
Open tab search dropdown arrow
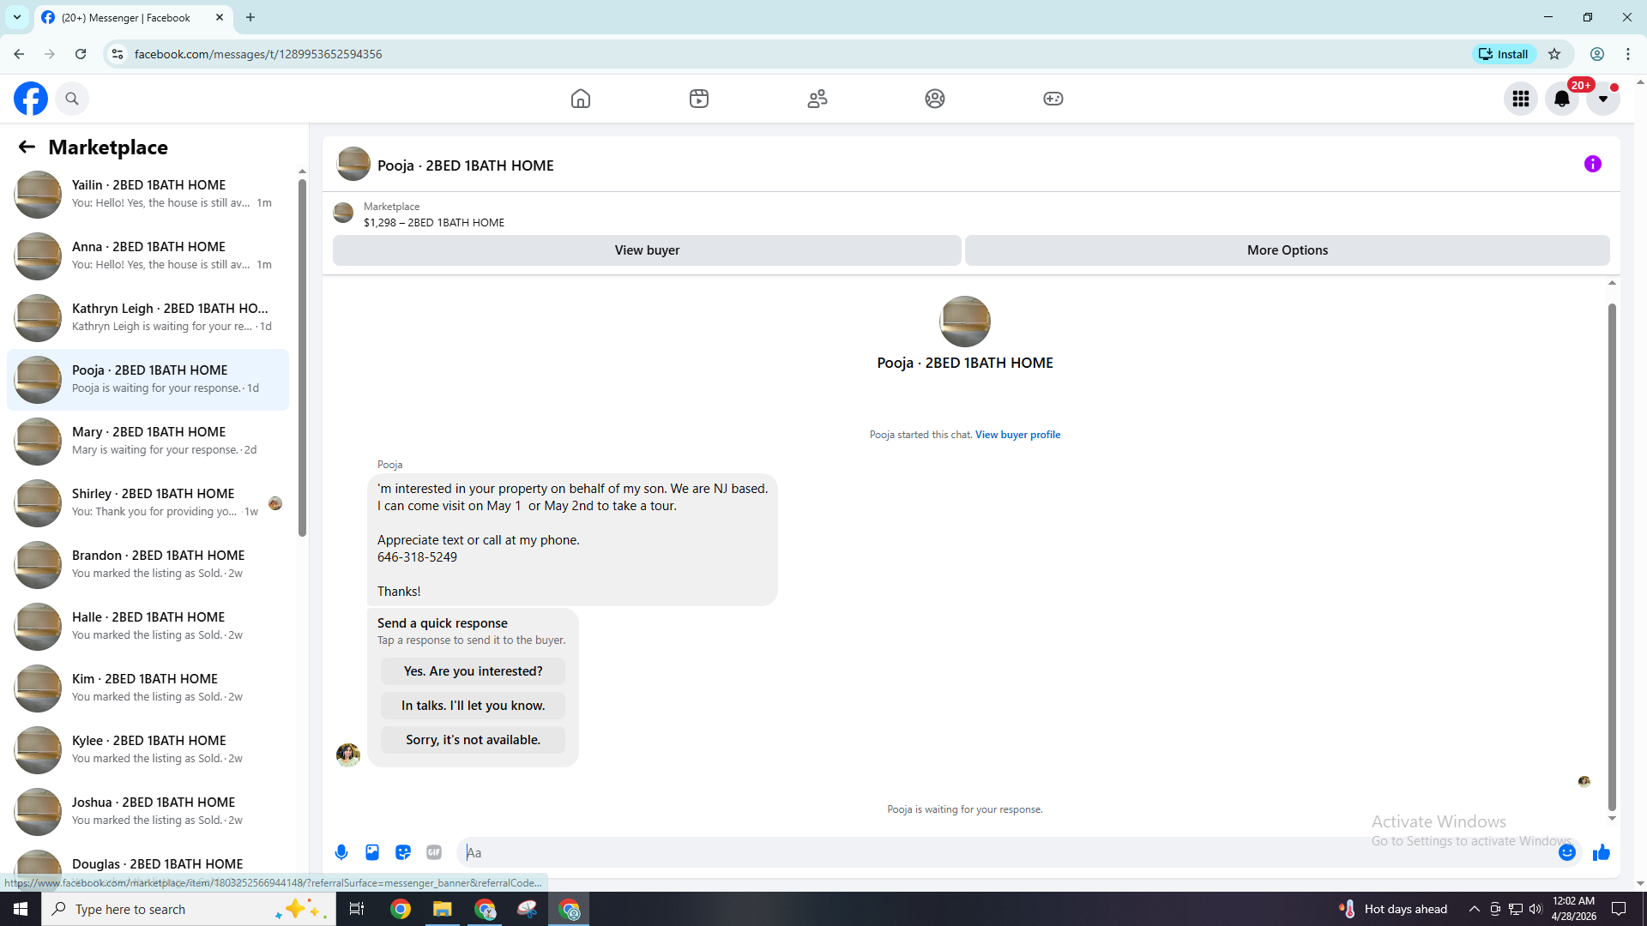pos(17,17)
